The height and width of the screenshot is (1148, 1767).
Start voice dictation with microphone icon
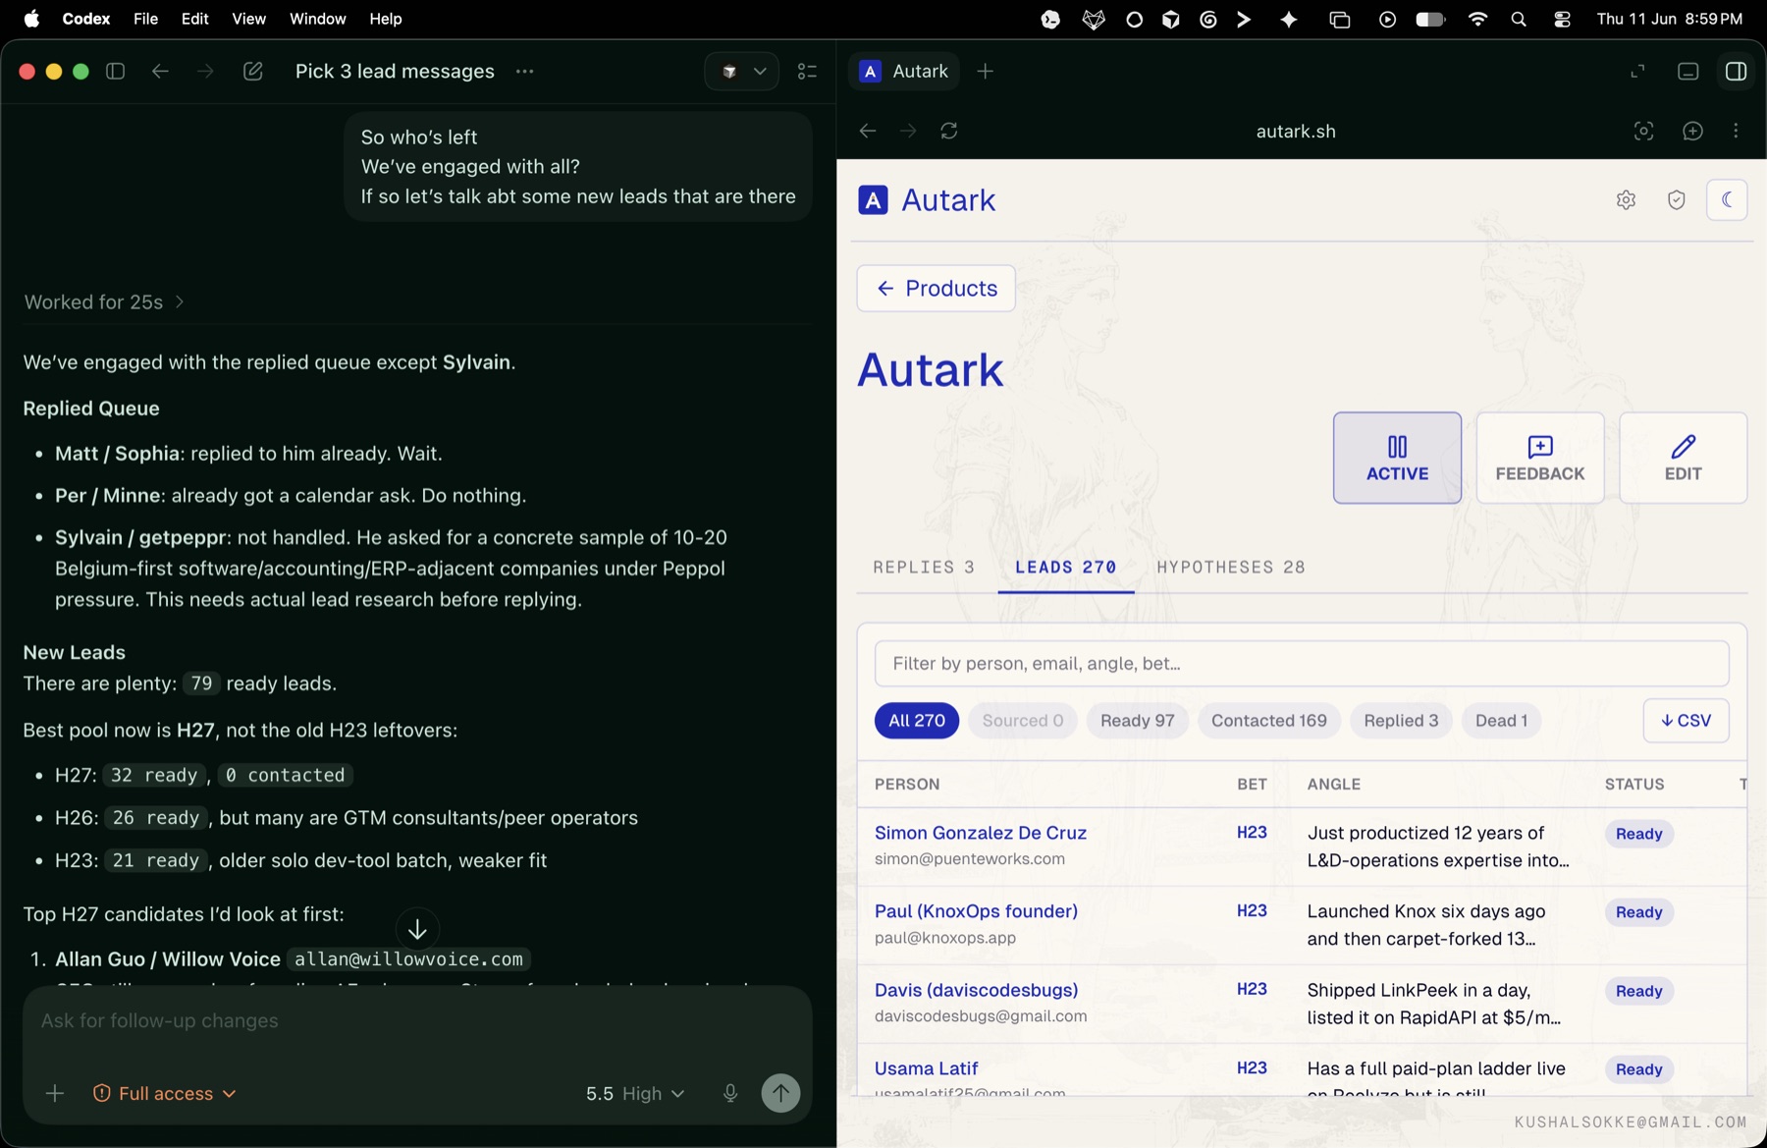coord(730,1093)
